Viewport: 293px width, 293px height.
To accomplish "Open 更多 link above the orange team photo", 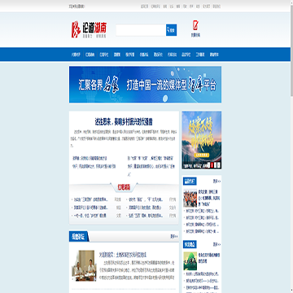I will click(x=216, y=181).
